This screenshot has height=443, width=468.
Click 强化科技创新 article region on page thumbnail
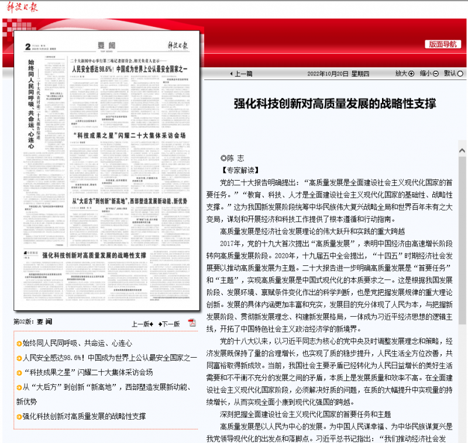click(x=94, y=255)
